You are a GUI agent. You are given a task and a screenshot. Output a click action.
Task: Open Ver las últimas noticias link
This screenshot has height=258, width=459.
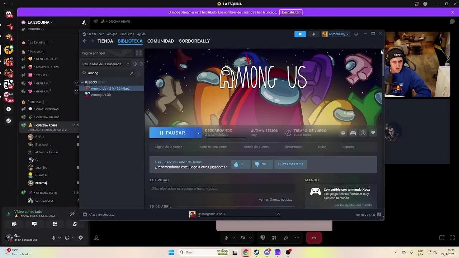(275, 200)
